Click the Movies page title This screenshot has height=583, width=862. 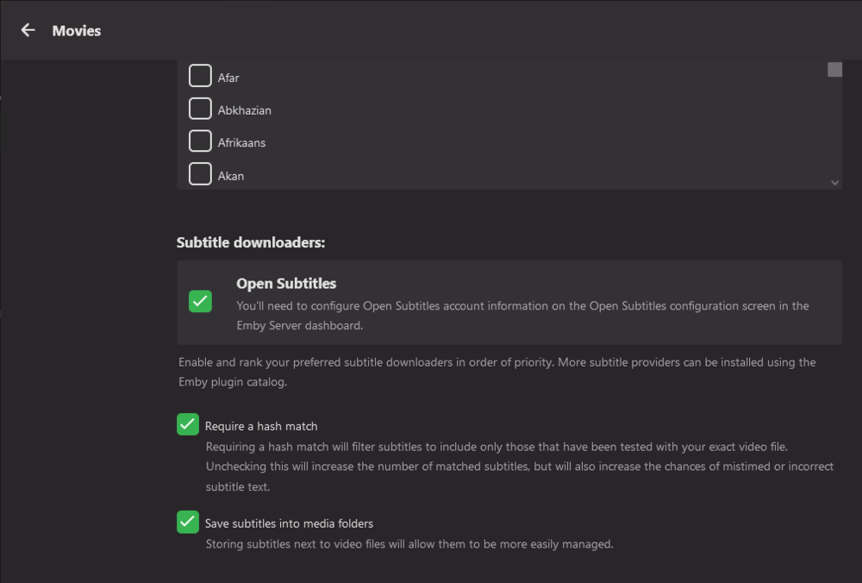click(x=77, y=31)
